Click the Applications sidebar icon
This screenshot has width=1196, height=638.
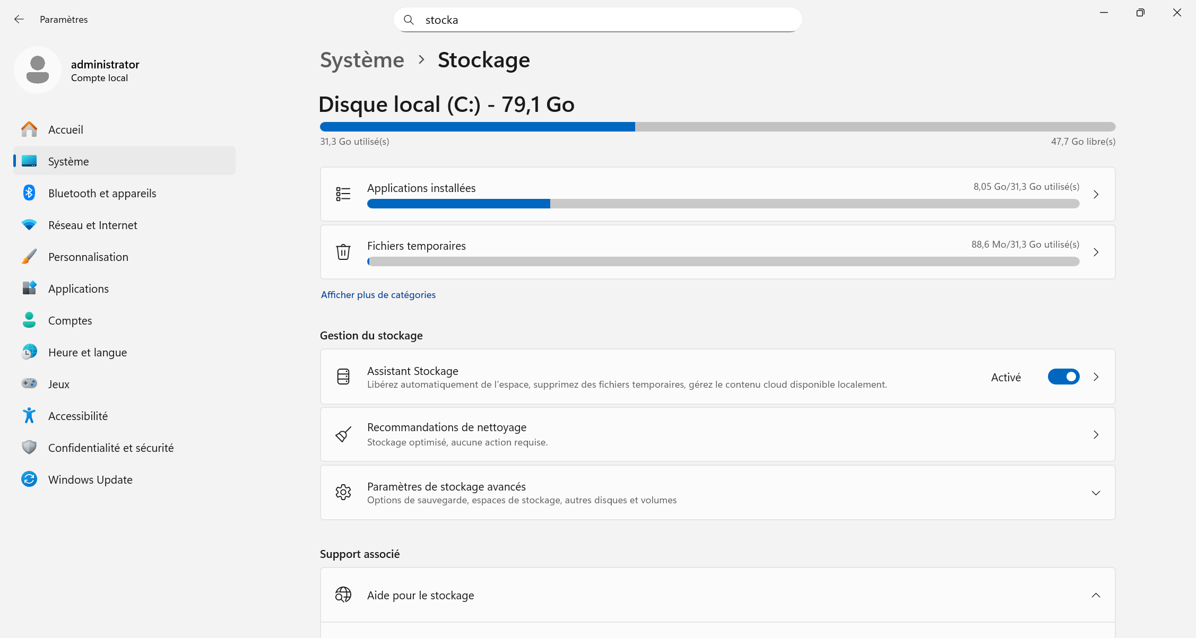tap(29, 289)
